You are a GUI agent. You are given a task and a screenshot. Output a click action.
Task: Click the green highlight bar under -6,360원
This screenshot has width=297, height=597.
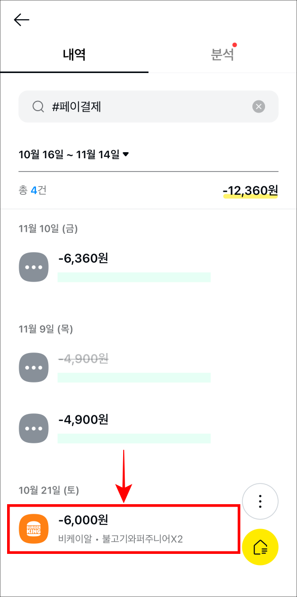click(134, 277)
